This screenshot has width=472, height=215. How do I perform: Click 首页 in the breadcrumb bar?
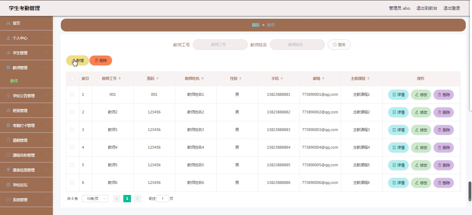click(255, 25)
